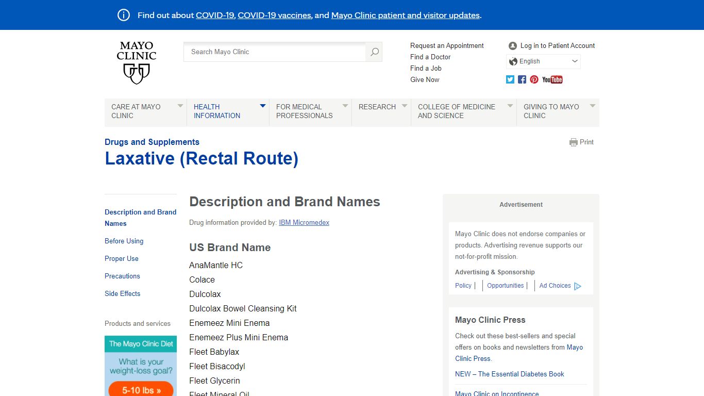Screen dimensions: 704x396
Task: Open IBM Micromedex link
Action: click(x=304, y=223)
